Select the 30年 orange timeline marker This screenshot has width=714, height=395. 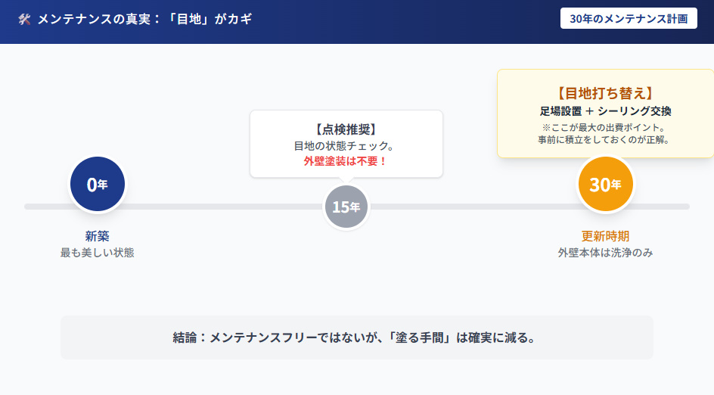pos(605,184)
